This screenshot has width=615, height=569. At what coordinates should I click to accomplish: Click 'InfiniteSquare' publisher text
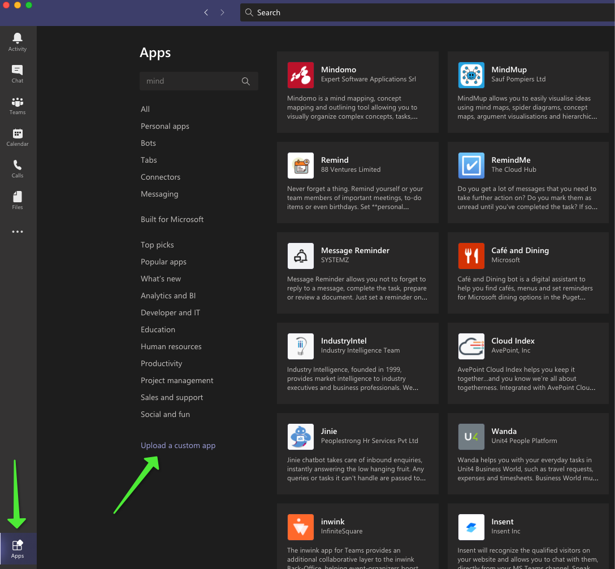pos(341,531)
